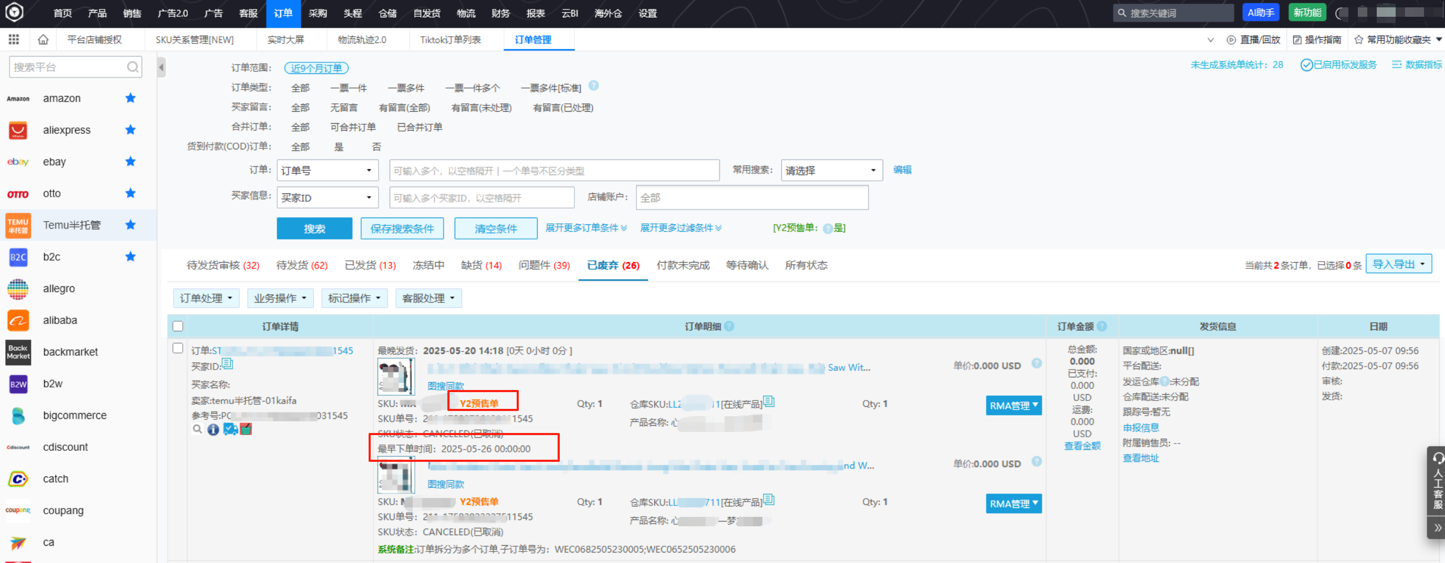The width and height of the screenshot is (1445, 563).
Task: Open the apps grid icon top-left
Action: click(14, 39)
